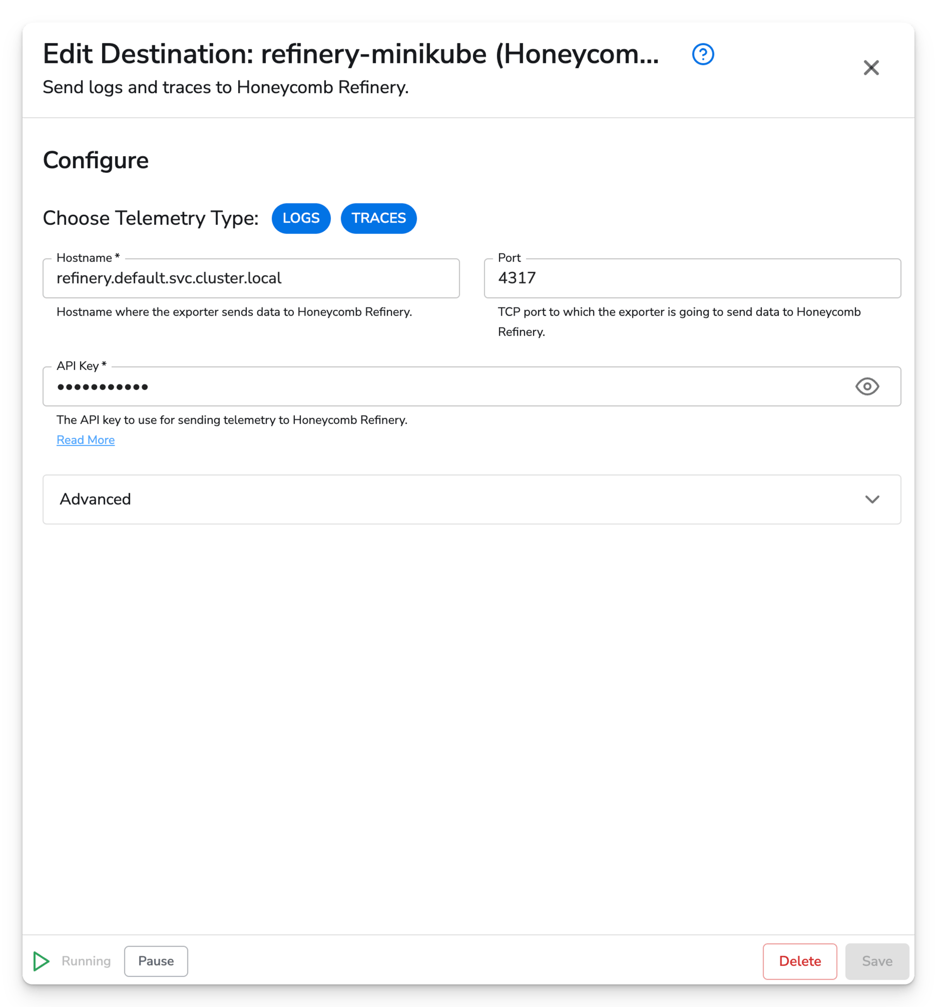Delete the refinery-minikube destination
This screenshot has width=937, height=1007.
(800, 961)
